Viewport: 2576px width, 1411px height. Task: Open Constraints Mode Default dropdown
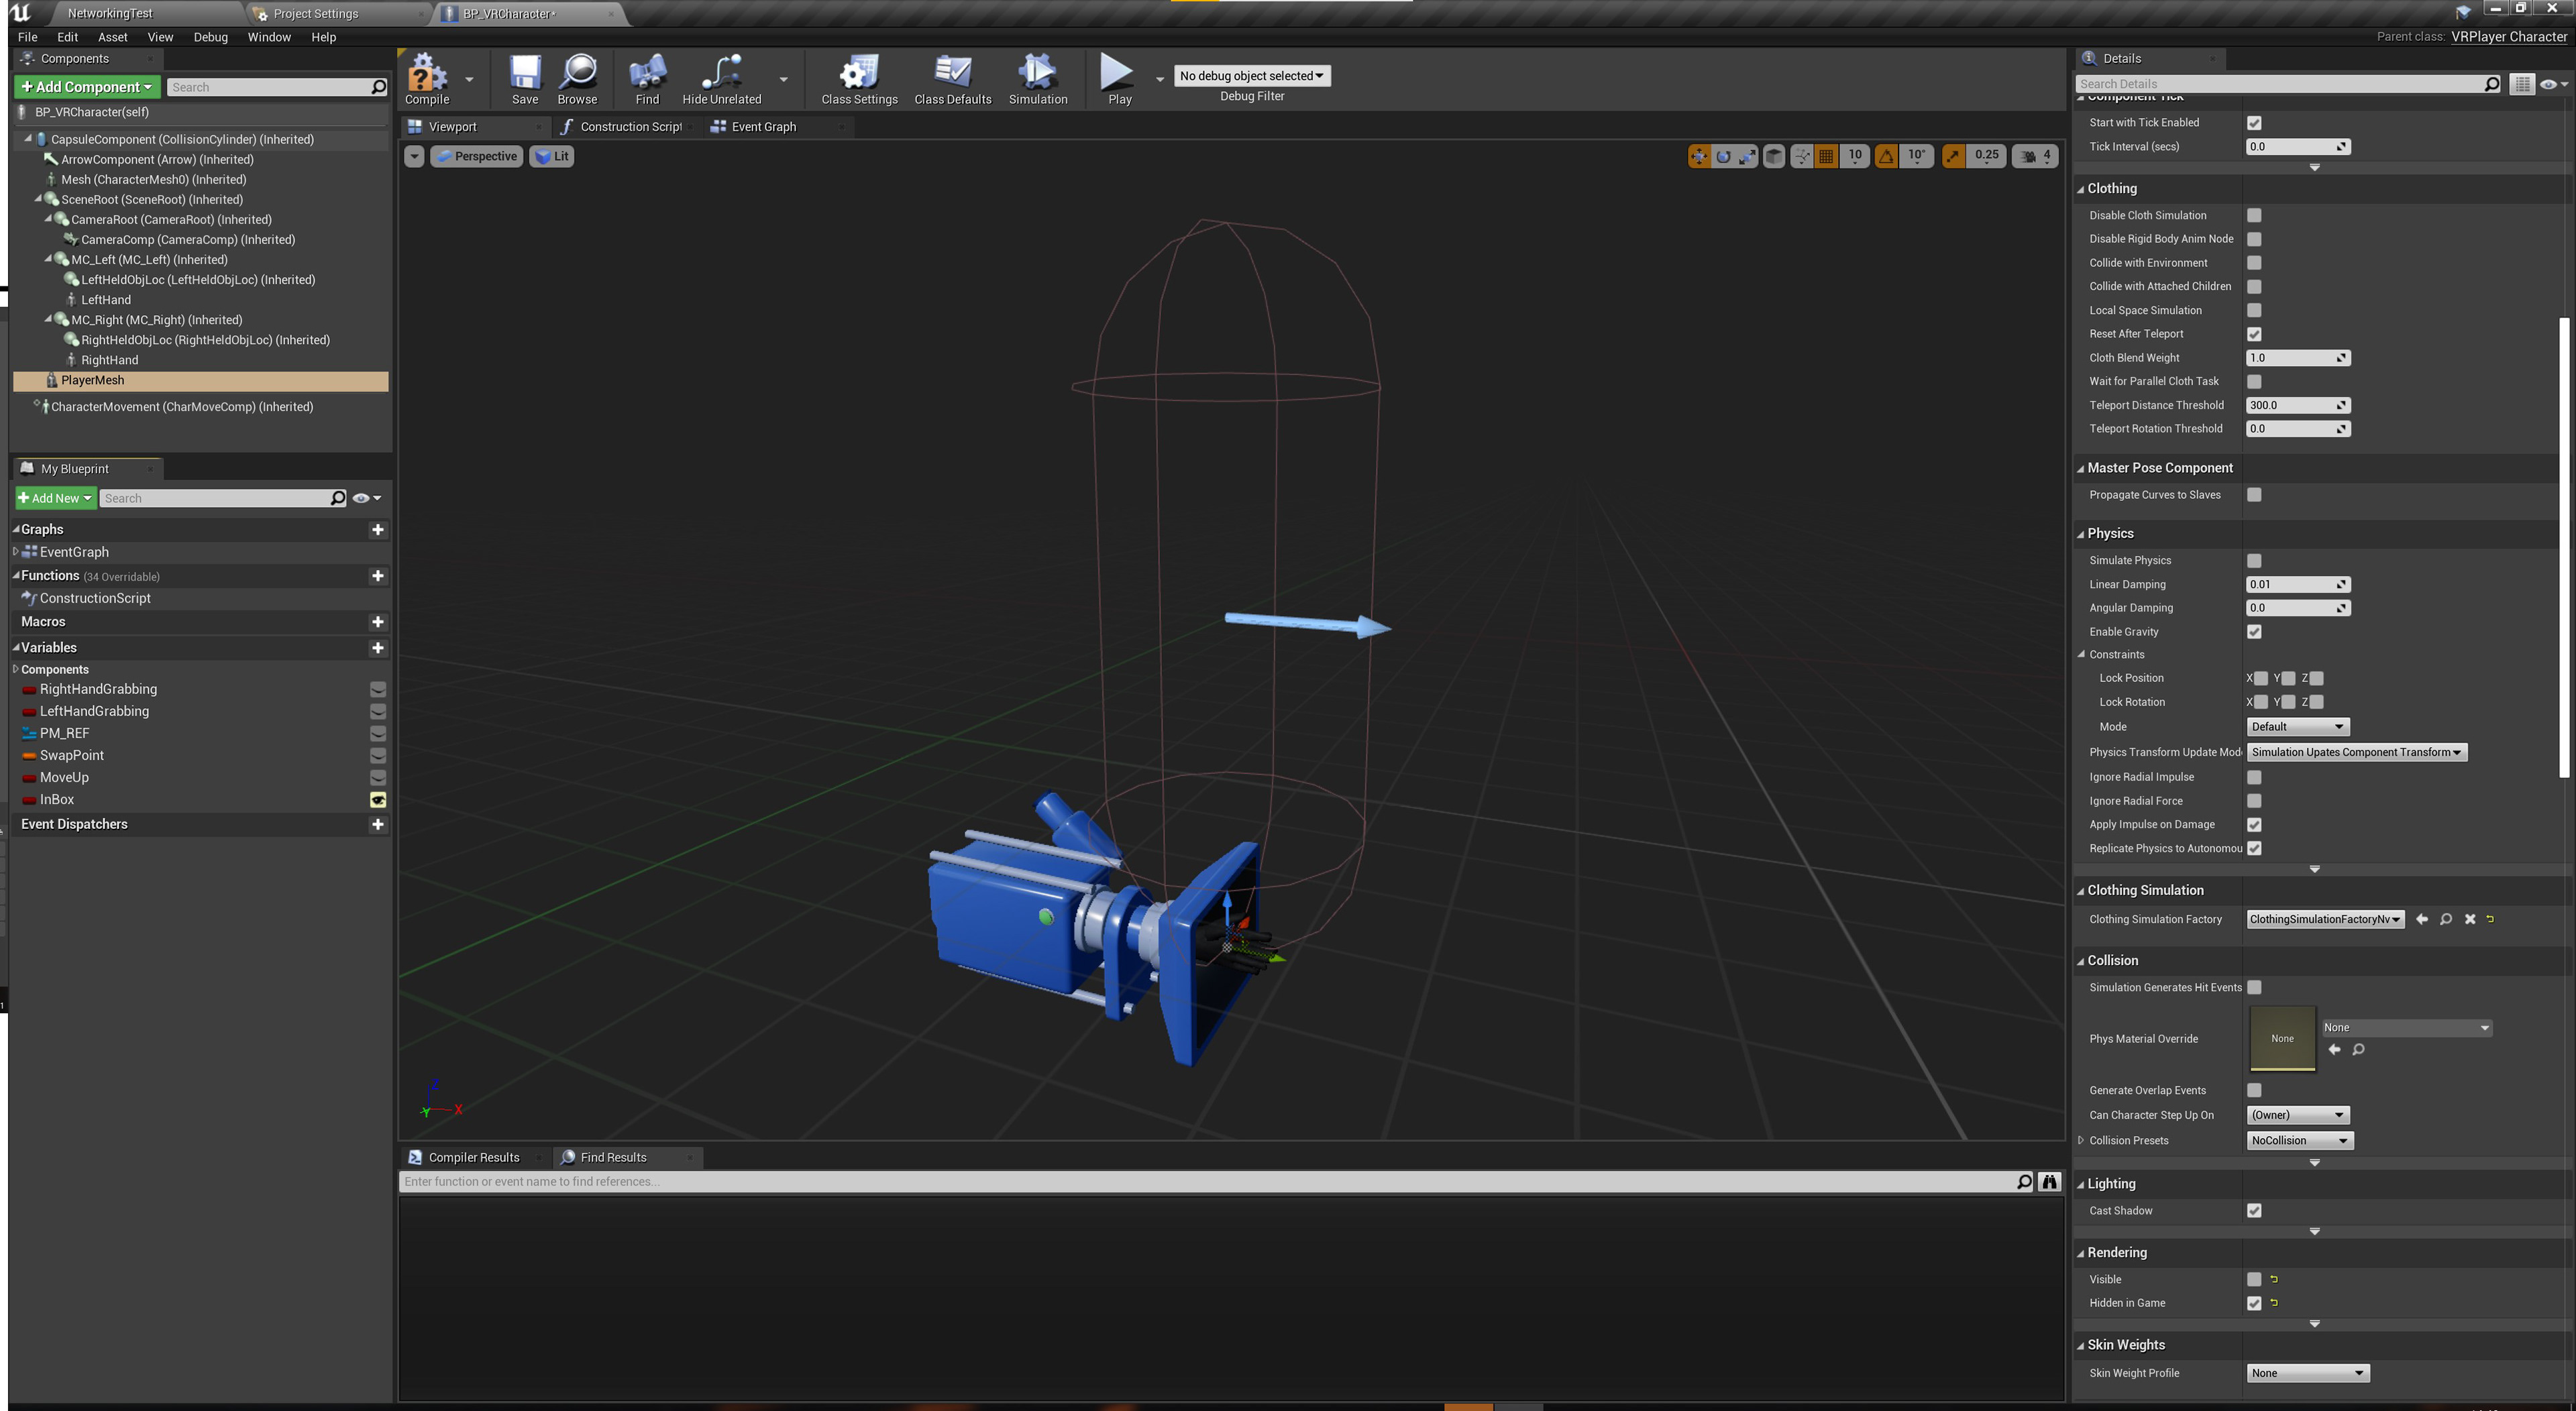2297,727
